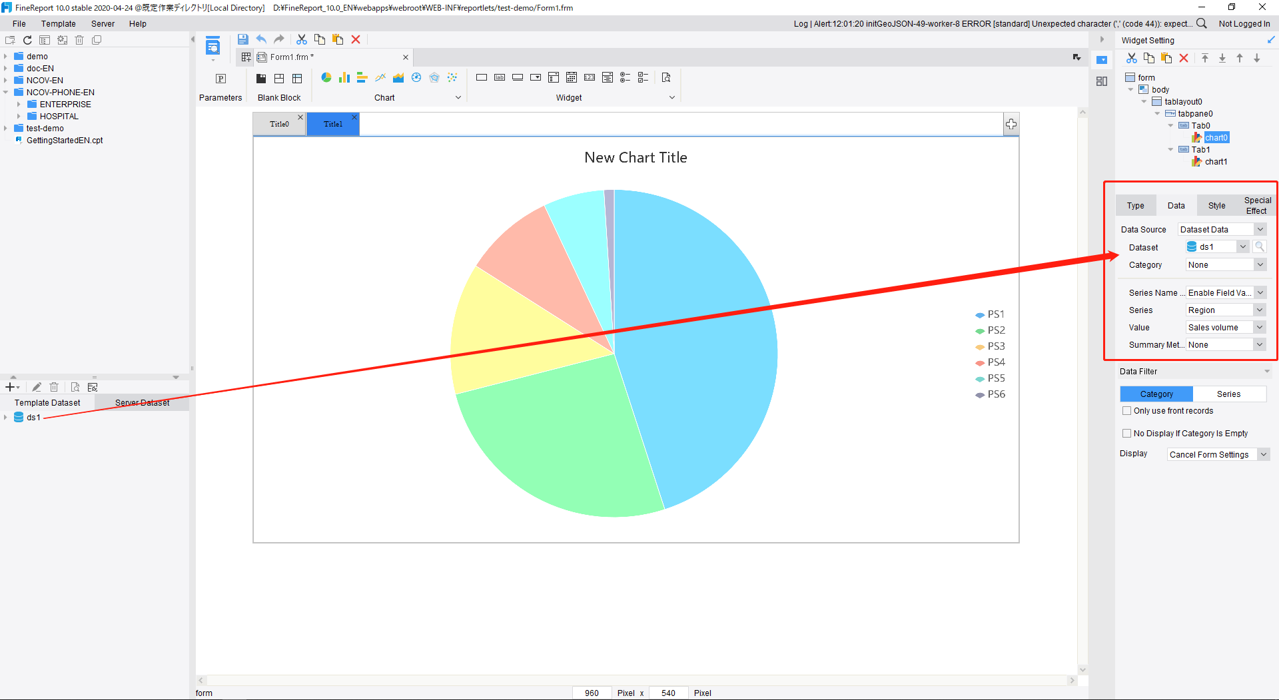
Task: Check No Display If Category Is Empty
Action: pyautogui.click(x=1127, y=434)
